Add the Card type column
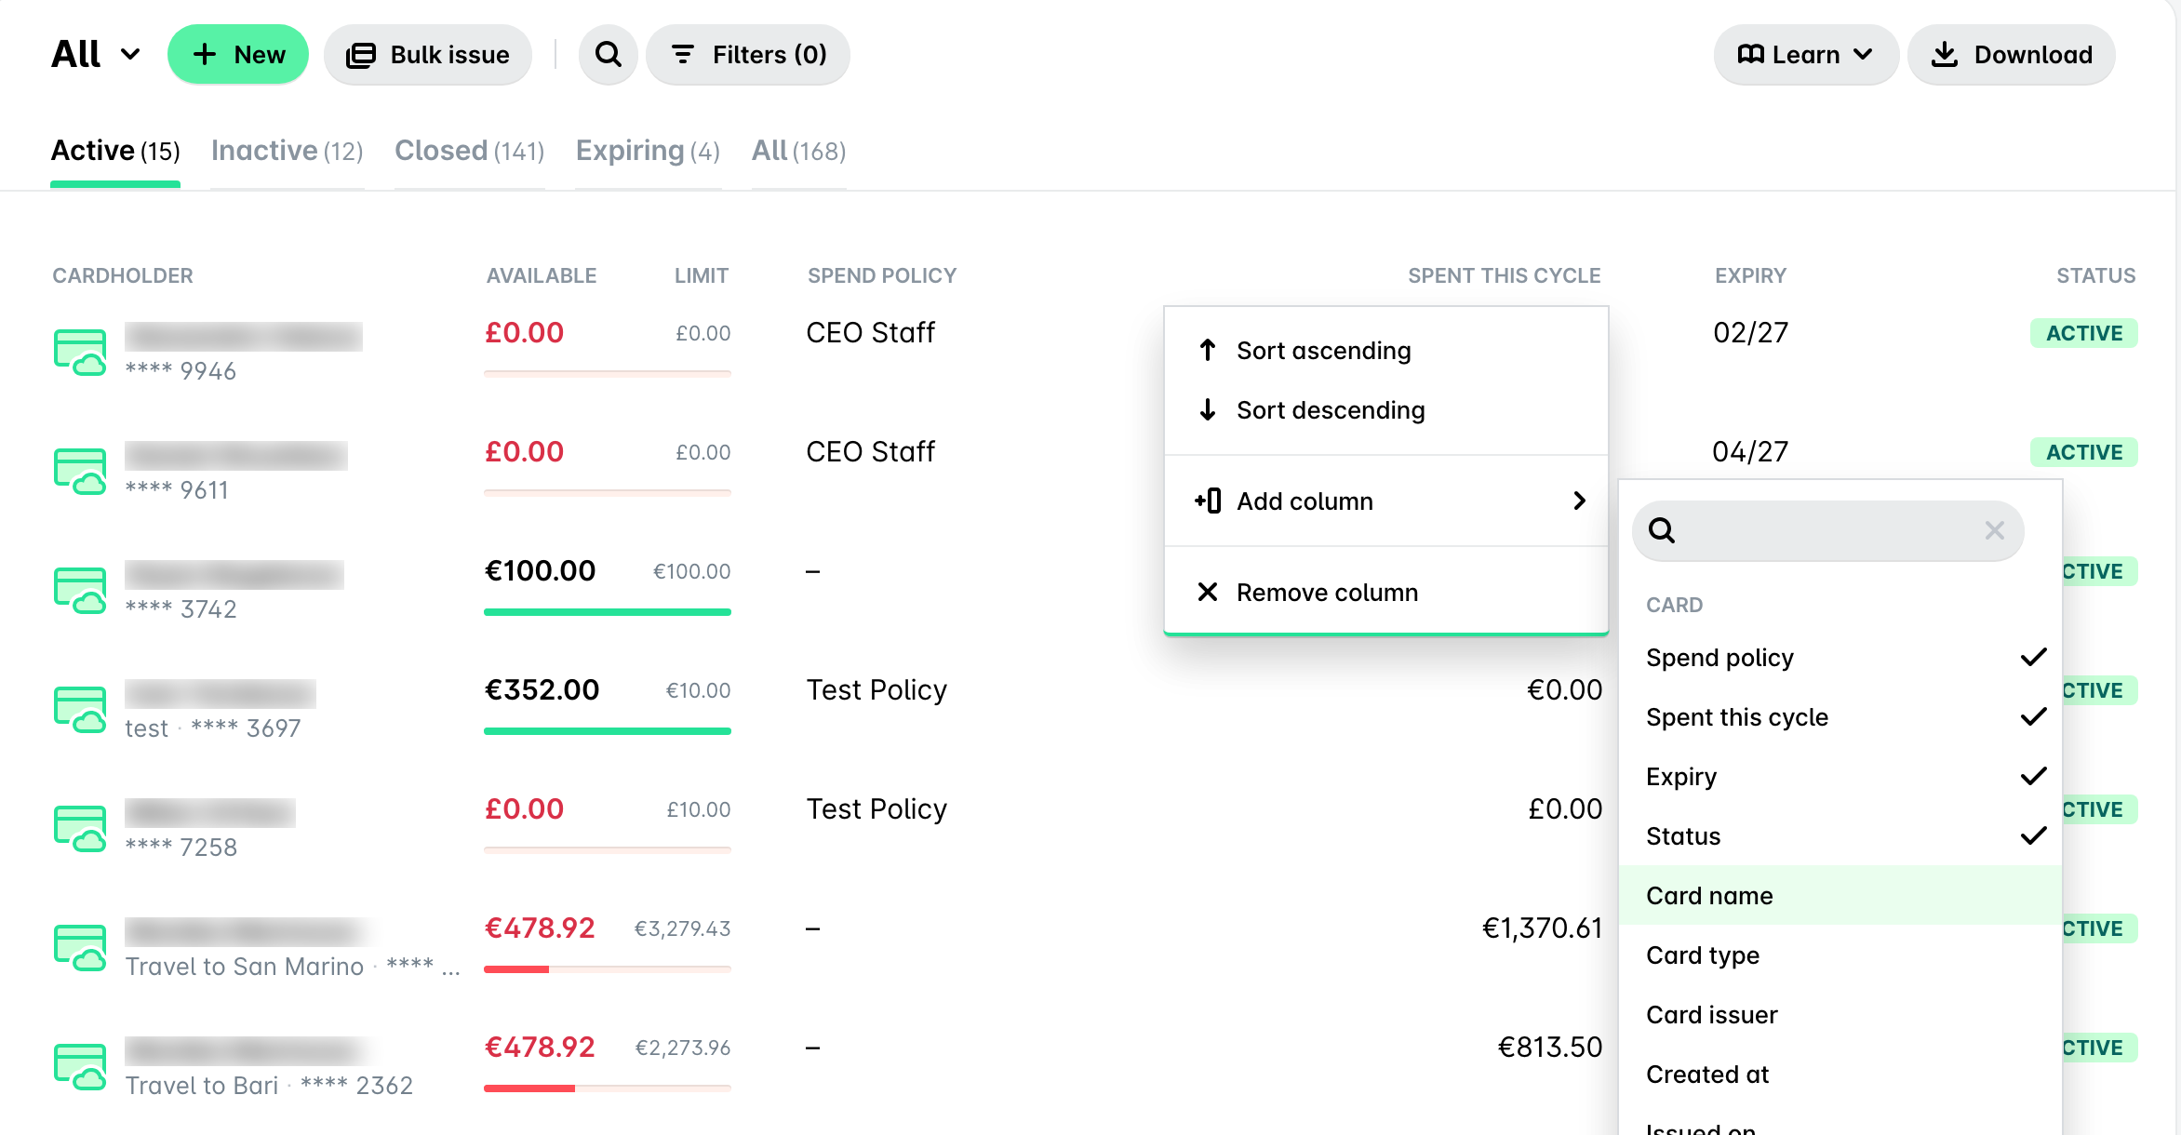The height and width of the screenshot is (1135, 2181). click(x=1840, y=955)
